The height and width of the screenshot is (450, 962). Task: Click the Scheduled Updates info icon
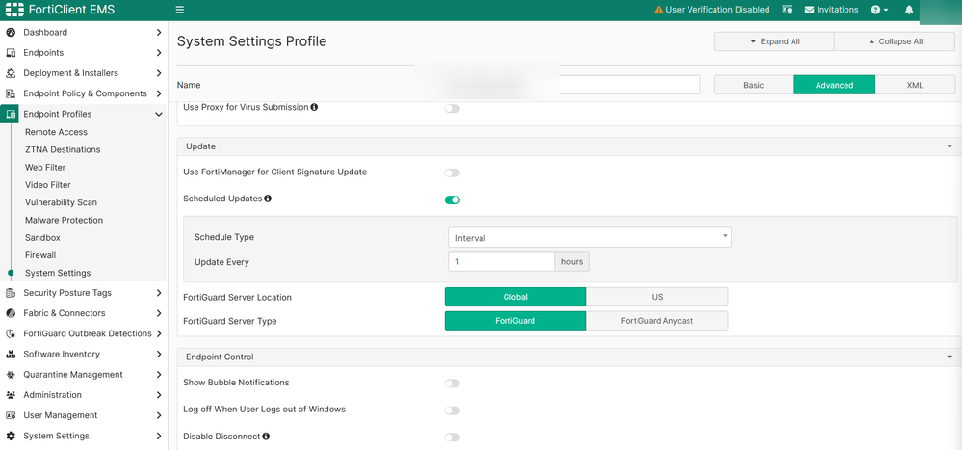point(268,199)
